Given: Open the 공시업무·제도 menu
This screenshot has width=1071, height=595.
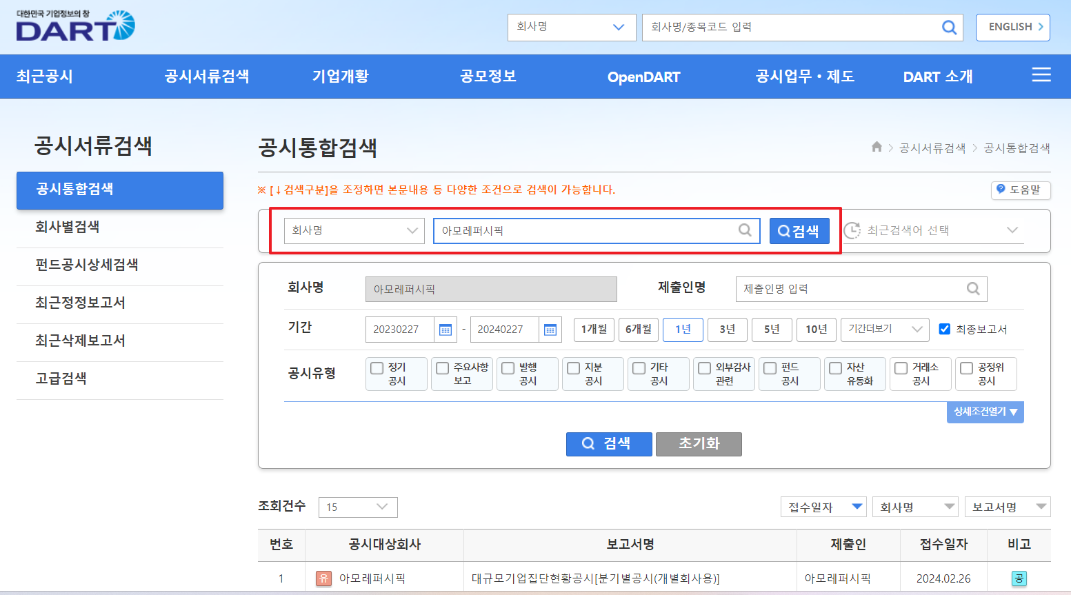Looking at the screenshot, I should tap(805, 77).
